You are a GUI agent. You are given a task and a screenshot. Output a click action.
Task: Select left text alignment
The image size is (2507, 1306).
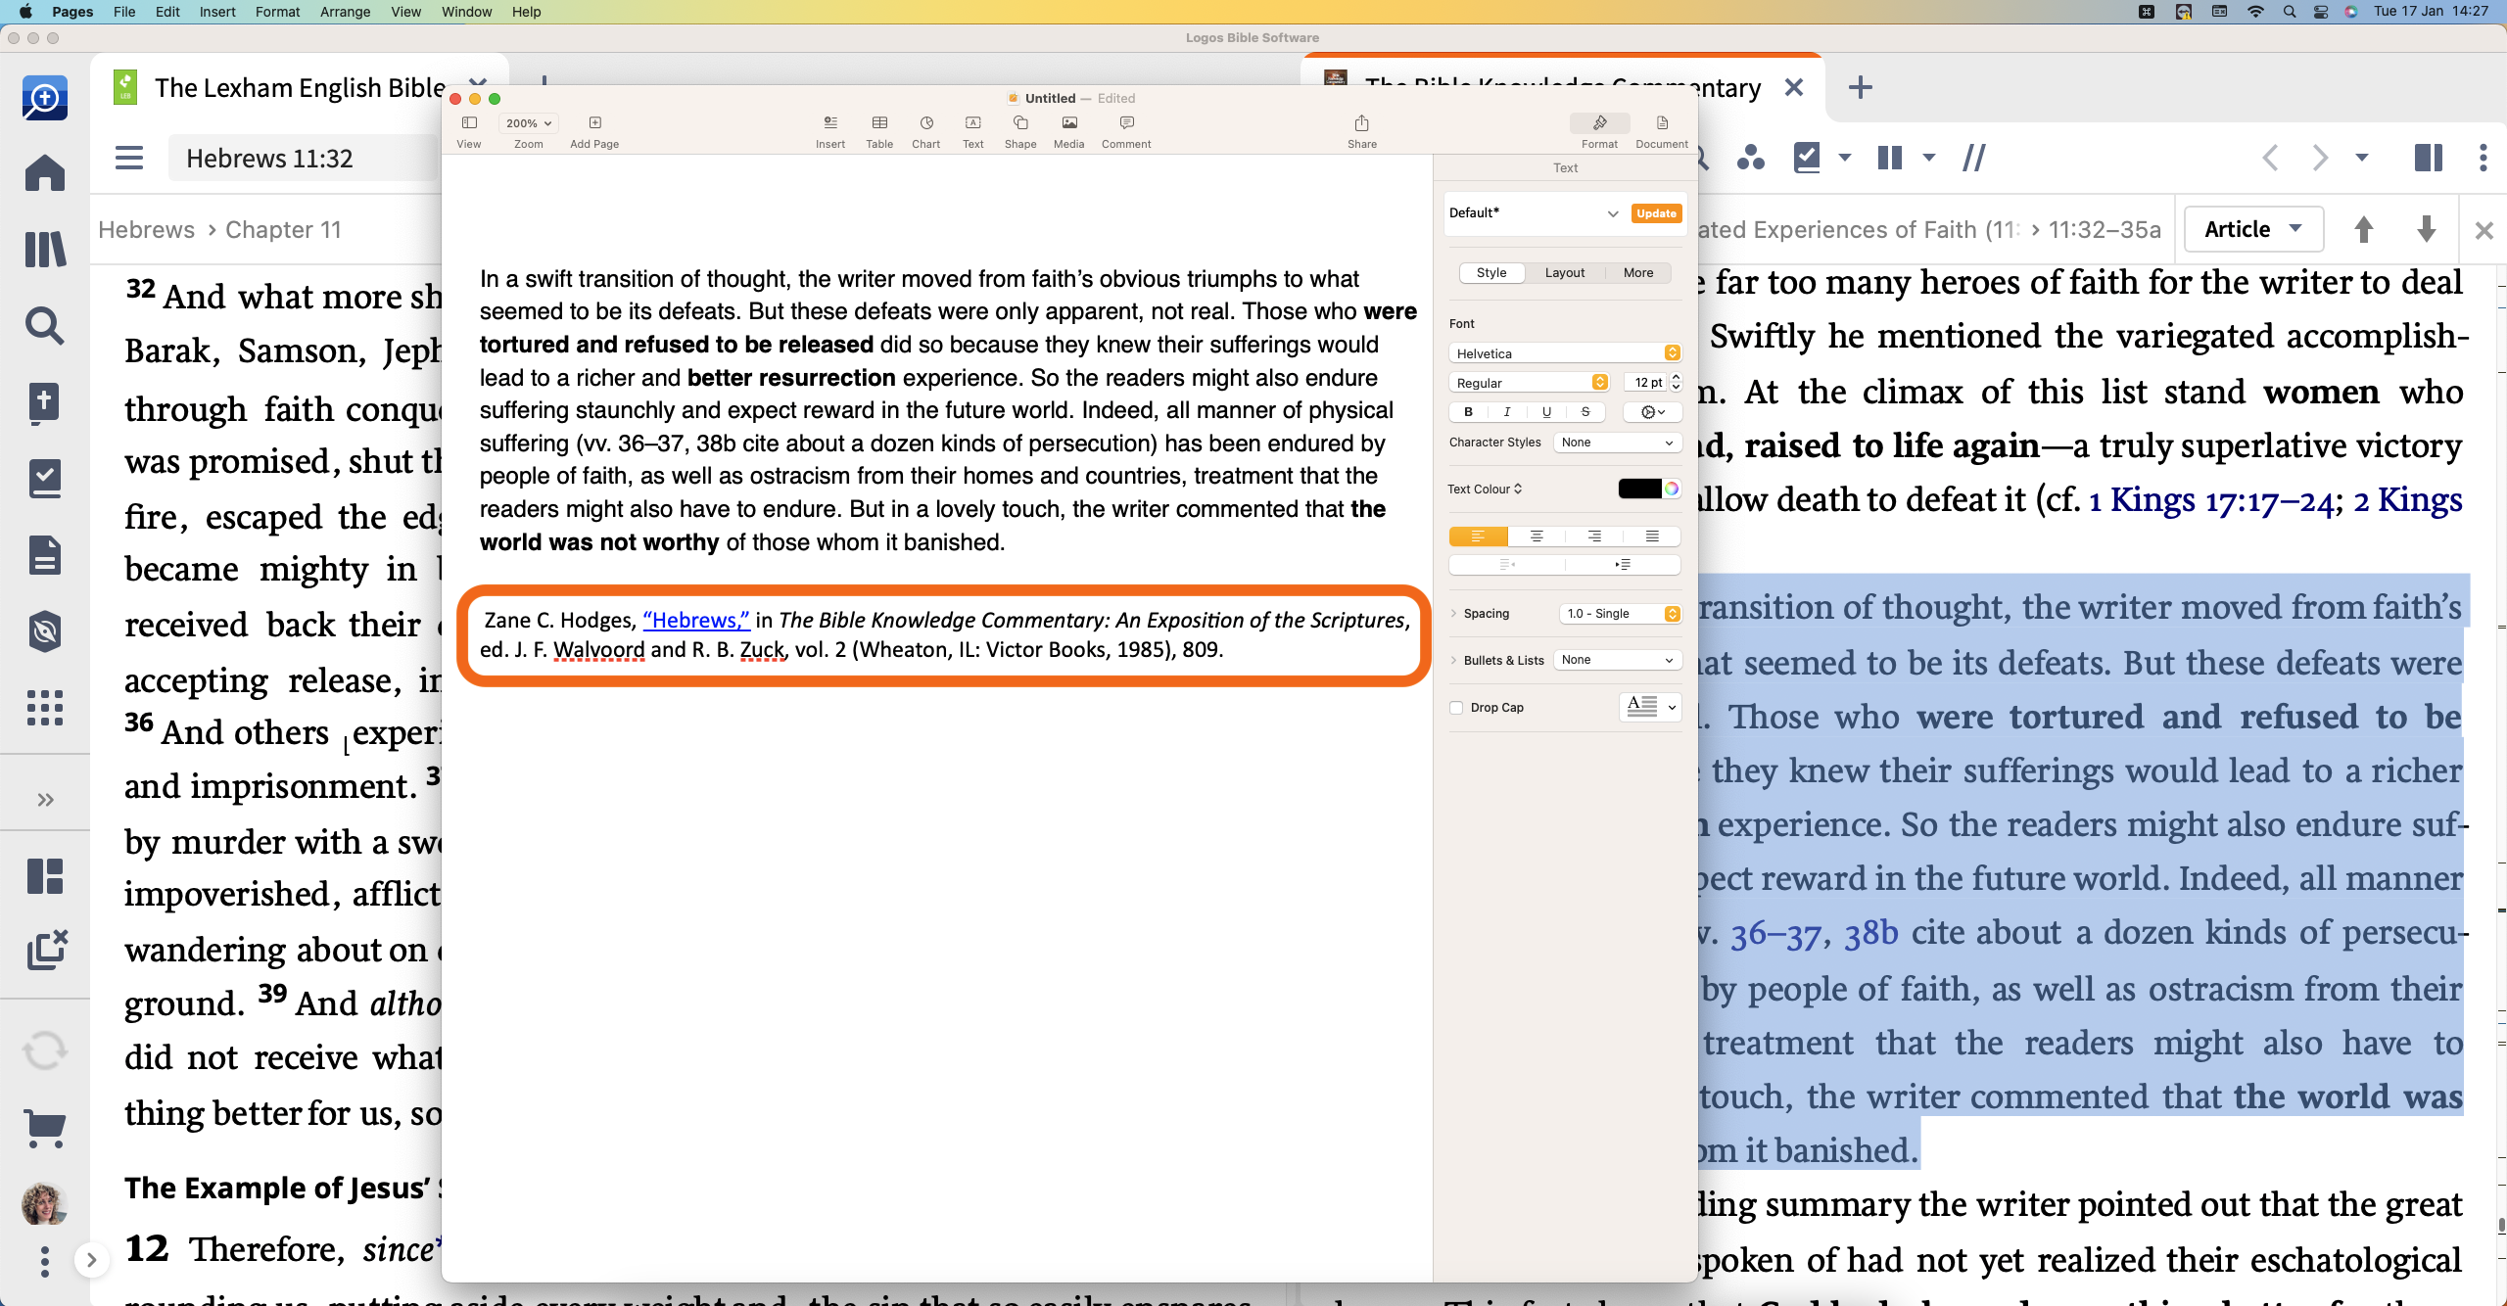click(x=1478, y=536)
